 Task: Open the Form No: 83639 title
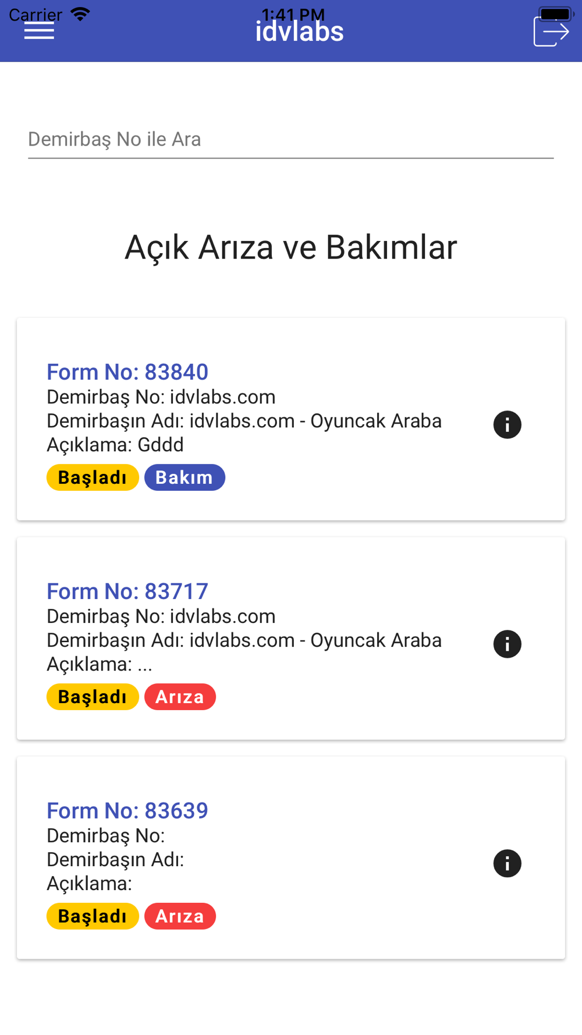click(x=127, y=811)
